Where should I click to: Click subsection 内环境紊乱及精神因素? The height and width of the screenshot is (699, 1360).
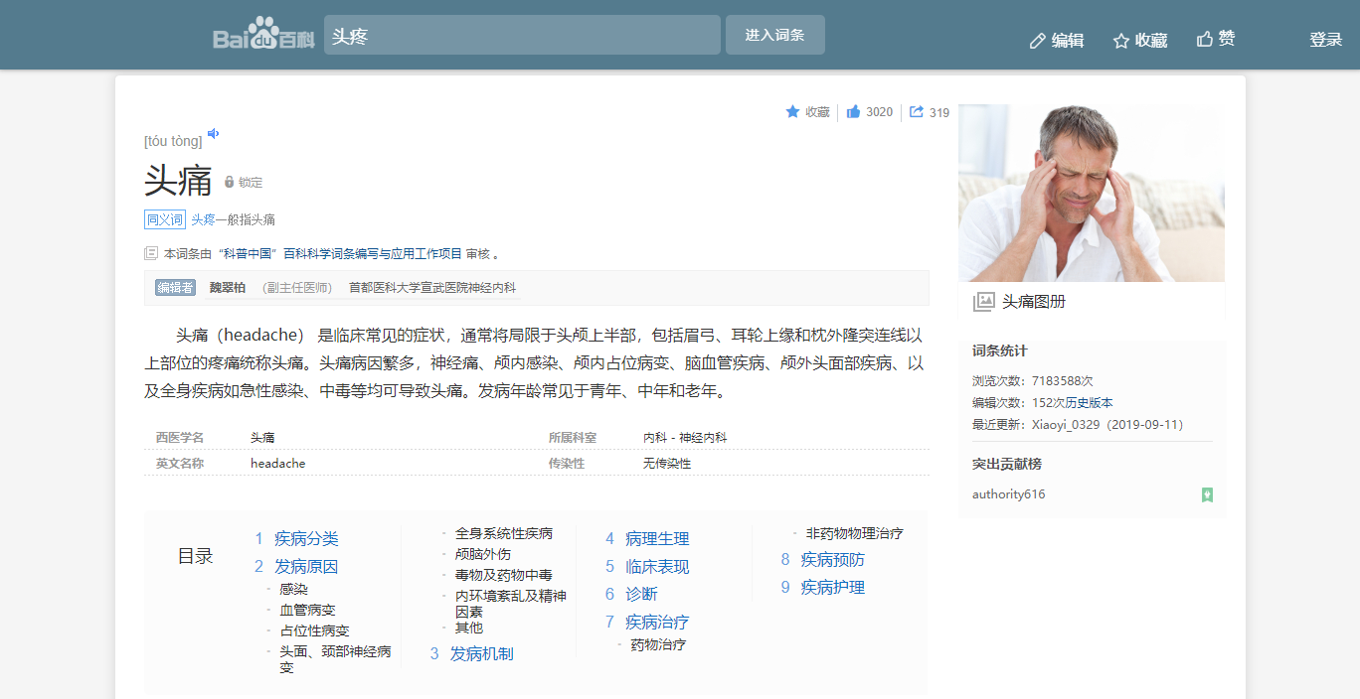click(x=511, y=603)
